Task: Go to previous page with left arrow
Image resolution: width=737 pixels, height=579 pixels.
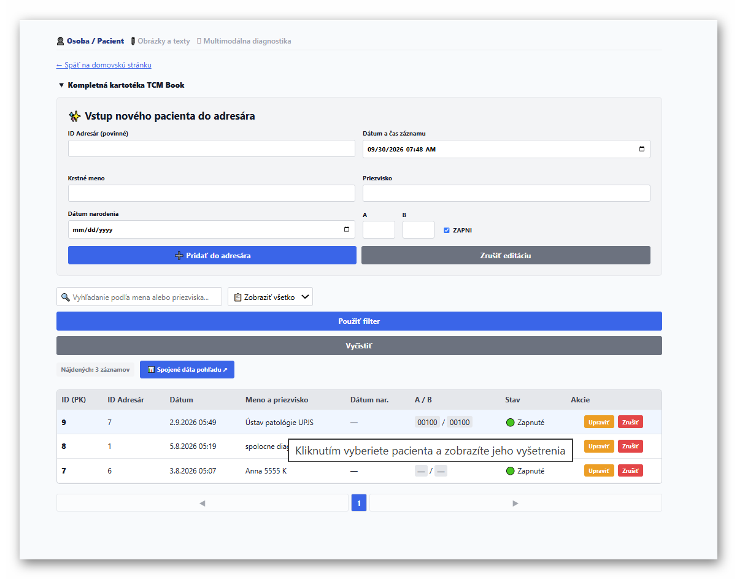Action: coord(202,503)
